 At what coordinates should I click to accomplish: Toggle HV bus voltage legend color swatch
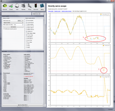pyautogui.click(x=101, y=77)
